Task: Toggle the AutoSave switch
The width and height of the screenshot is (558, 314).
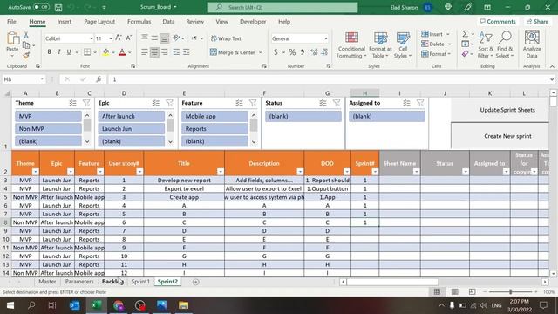Action: 41,7
